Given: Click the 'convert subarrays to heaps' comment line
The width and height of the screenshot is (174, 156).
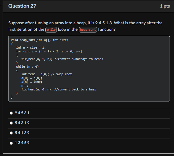Looking at the screenshot, I should coord(62,59).
